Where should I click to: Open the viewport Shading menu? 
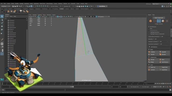(x=34, y=15)
